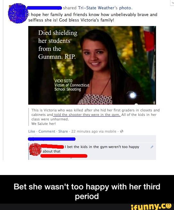Click the redacted commenter name
Screen dimensions: 174x210
pyautogui.click(x=52, y=147)
